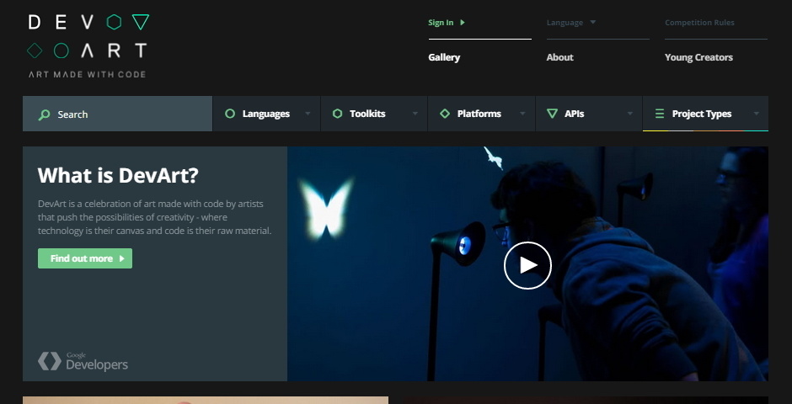
Task: Expand the APIs dropdown arrow
Action: click(x=630, y=114)
